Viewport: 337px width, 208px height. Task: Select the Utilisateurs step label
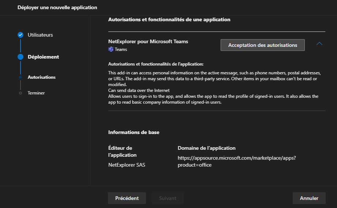click(40, 35)
